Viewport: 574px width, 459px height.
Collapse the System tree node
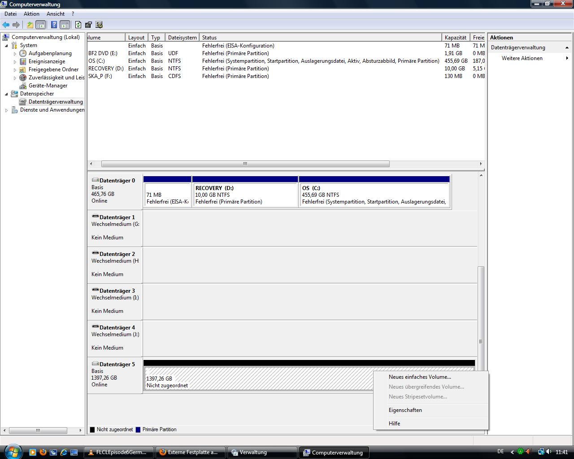coord(6,45)
